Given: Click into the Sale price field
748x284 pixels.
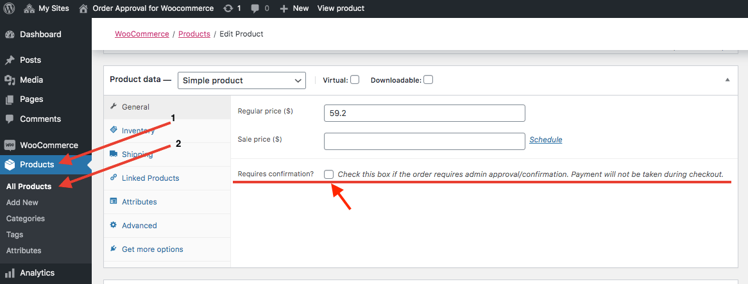Looking at the screenshot, I should [425, 141].
